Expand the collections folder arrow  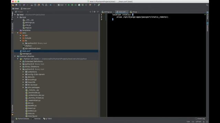point(23,72)
